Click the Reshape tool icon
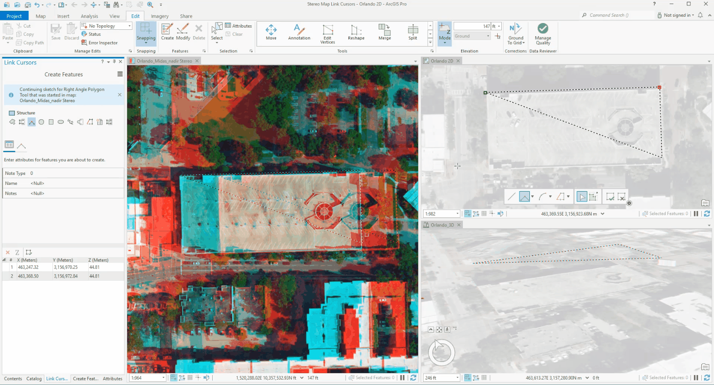This screenshot has width=714, height=385. [356, 33]
